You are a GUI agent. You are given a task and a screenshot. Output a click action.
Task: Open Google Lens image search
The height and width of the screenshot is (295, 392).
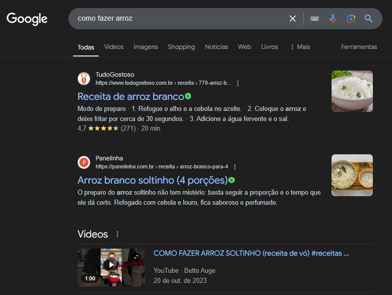[x=351, y=19]
